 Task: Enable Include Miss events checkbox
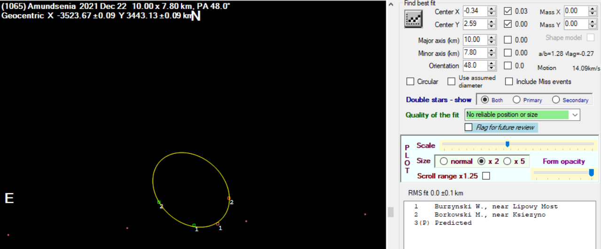pos(509,82)
